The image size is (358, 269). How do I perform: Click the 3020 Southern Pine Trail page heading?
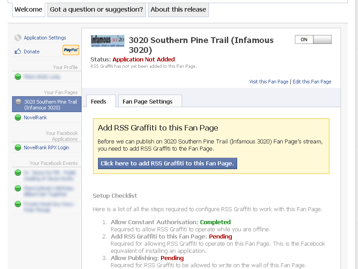[x=201, y=45]
